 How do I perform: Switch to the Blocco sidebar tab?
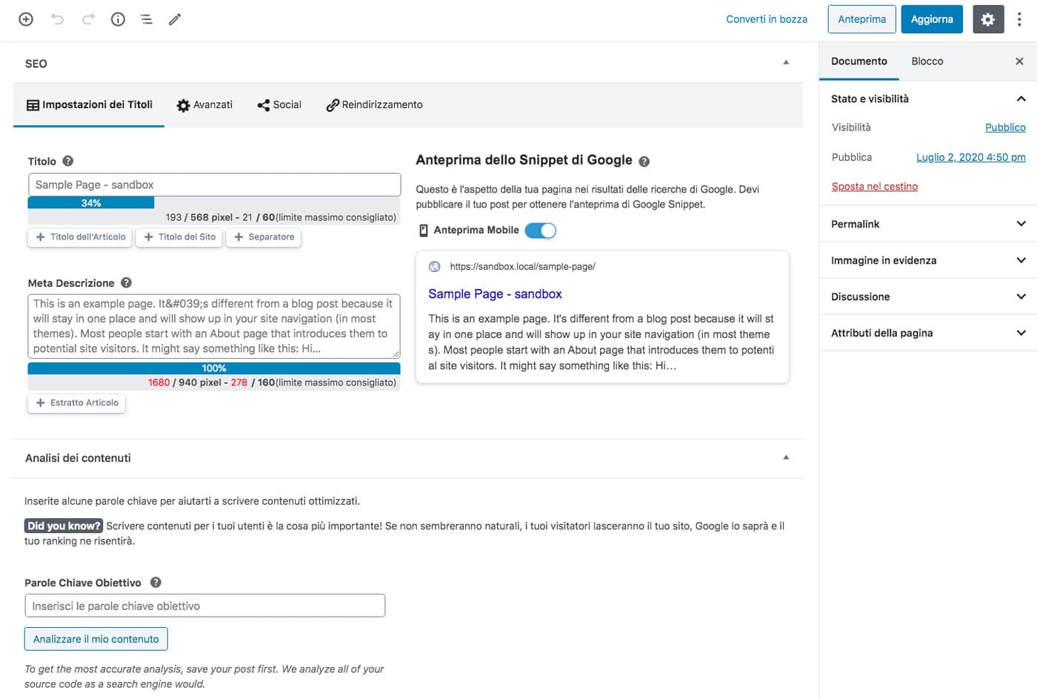tap(927, 62)
